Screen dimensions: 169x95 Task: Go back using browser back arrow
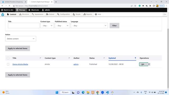click(2, 6)
